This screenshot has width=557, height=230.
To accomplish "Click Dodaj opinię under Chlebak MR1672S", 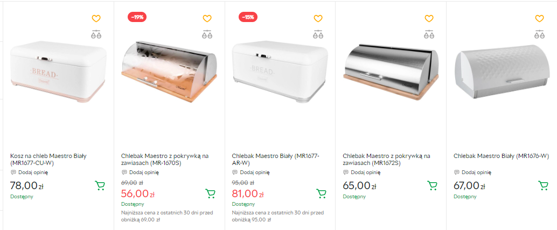I will click(365, 172).
